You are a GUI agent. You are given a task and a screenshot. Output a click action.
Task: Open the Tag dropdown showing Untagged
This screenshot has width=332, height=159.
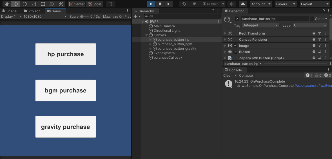[x=260, y=25]
